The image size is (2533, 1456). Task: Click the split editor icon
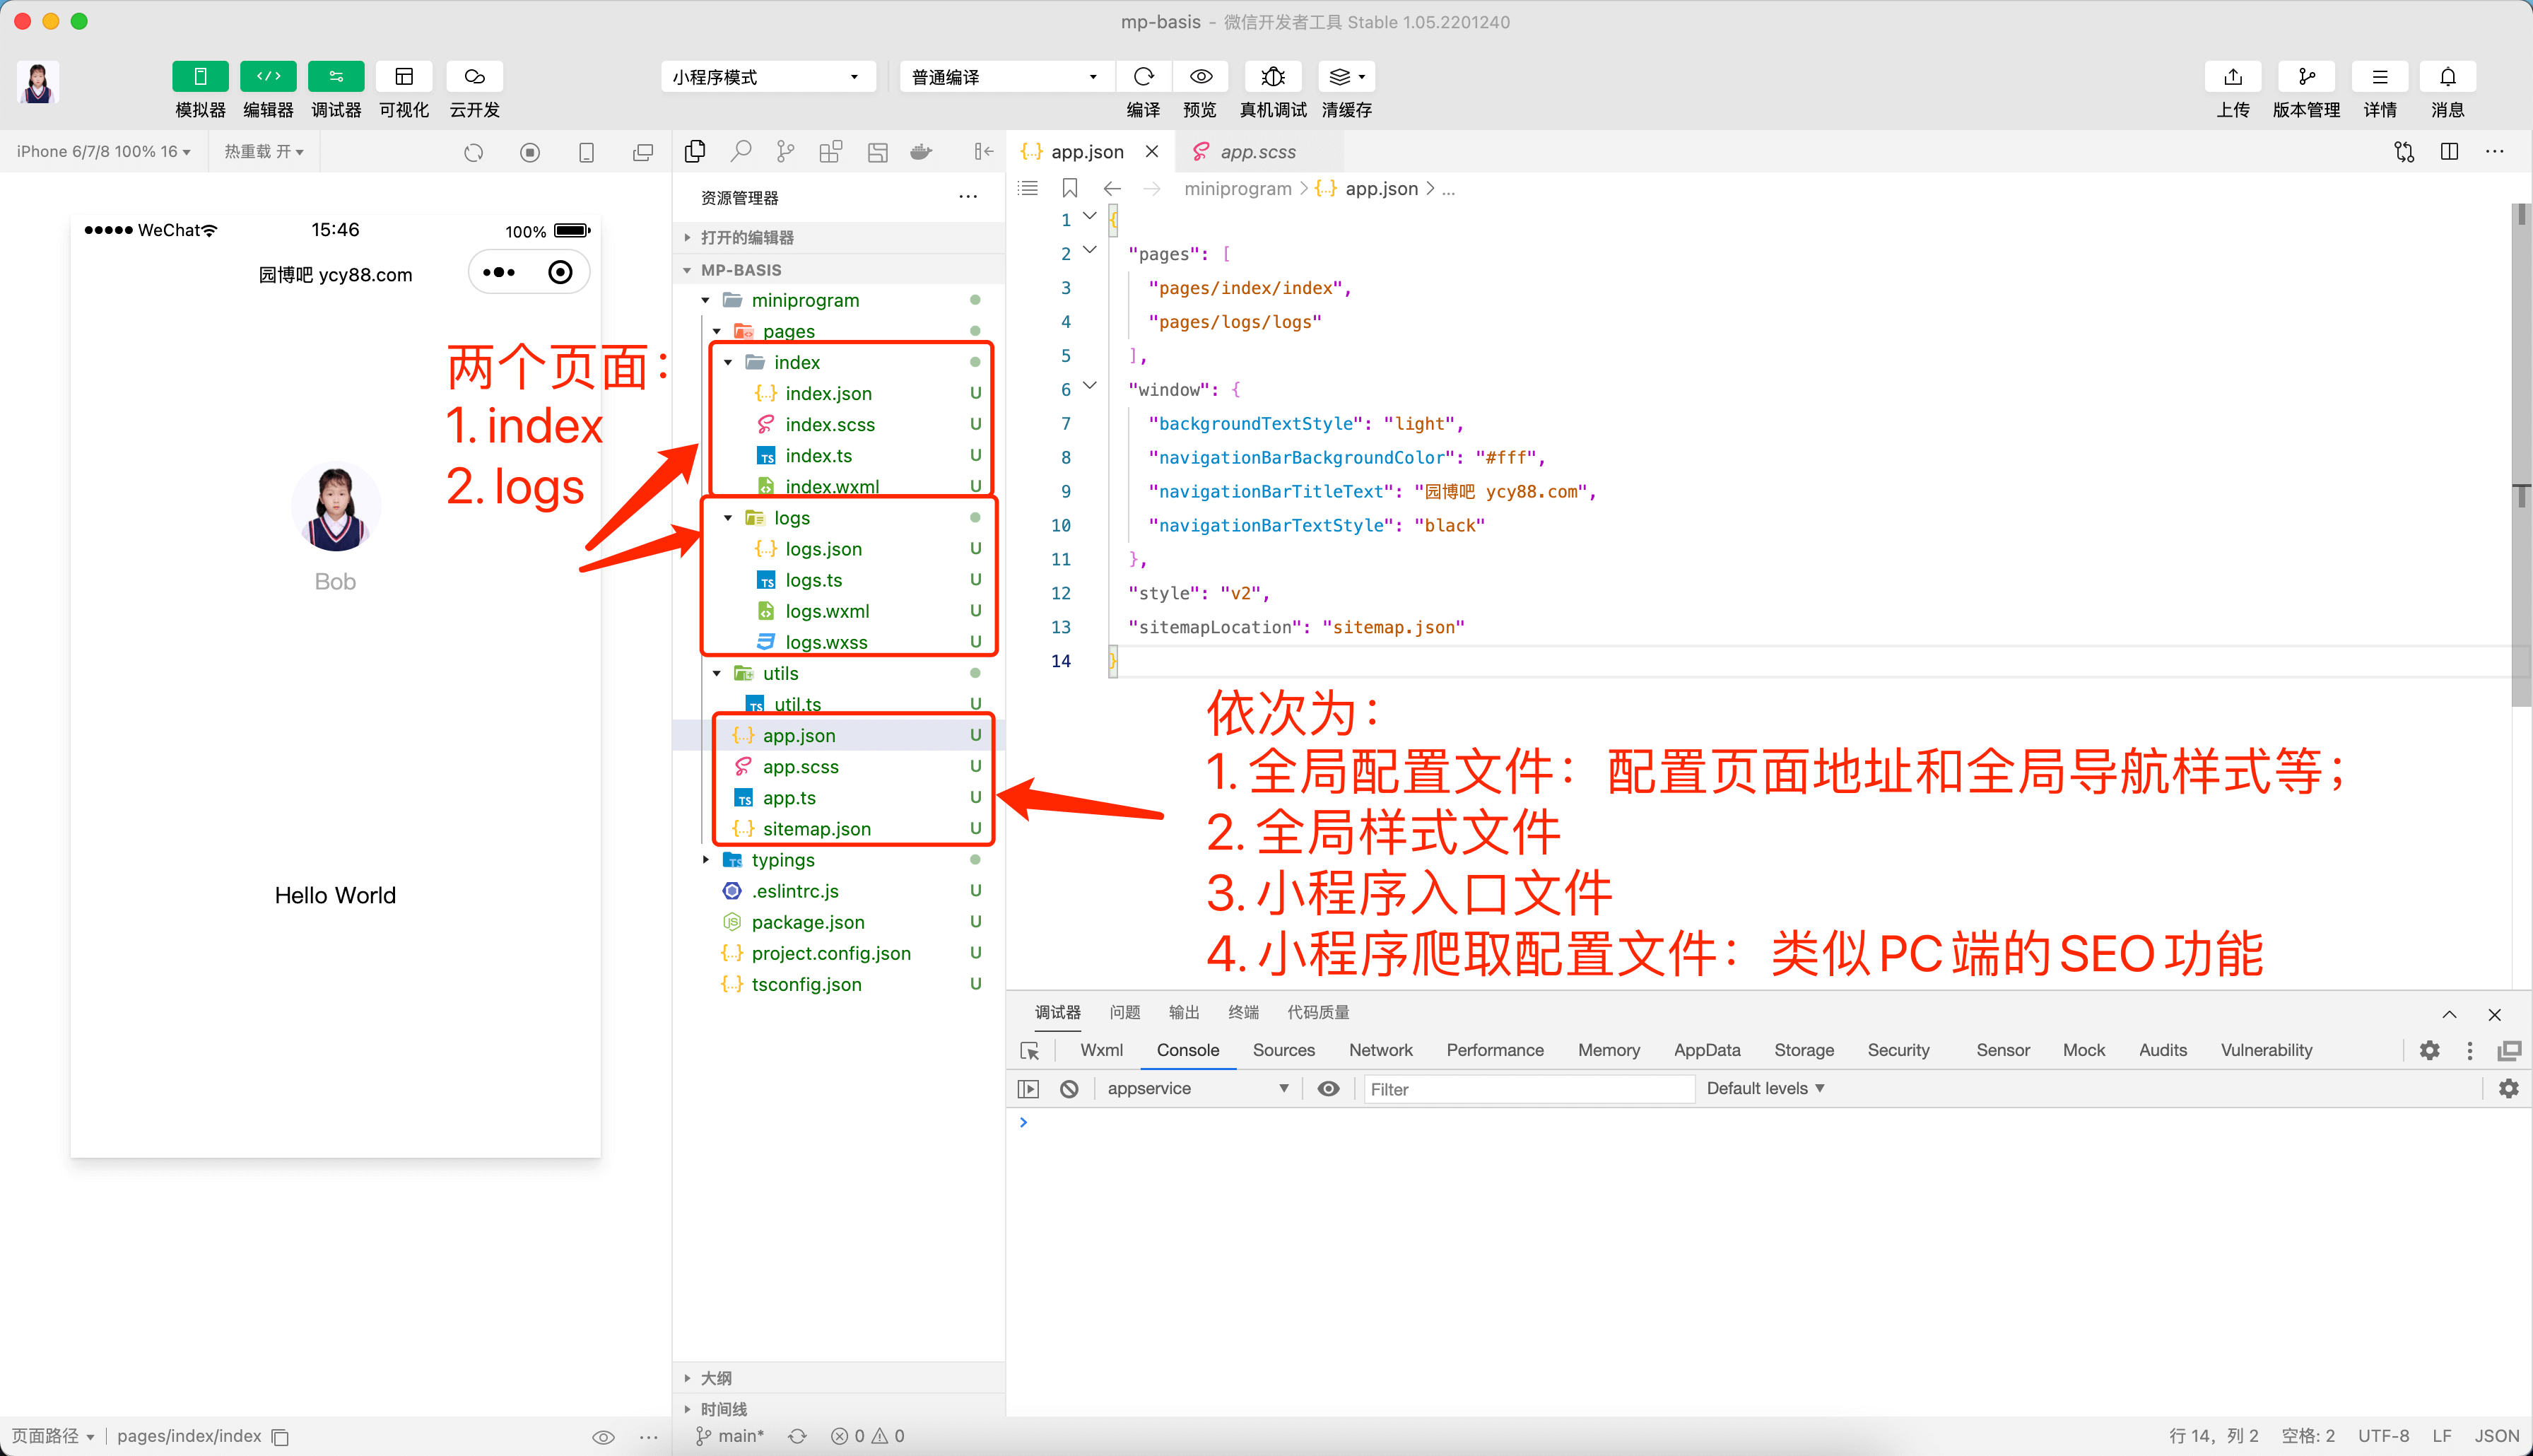(2449, 152)
